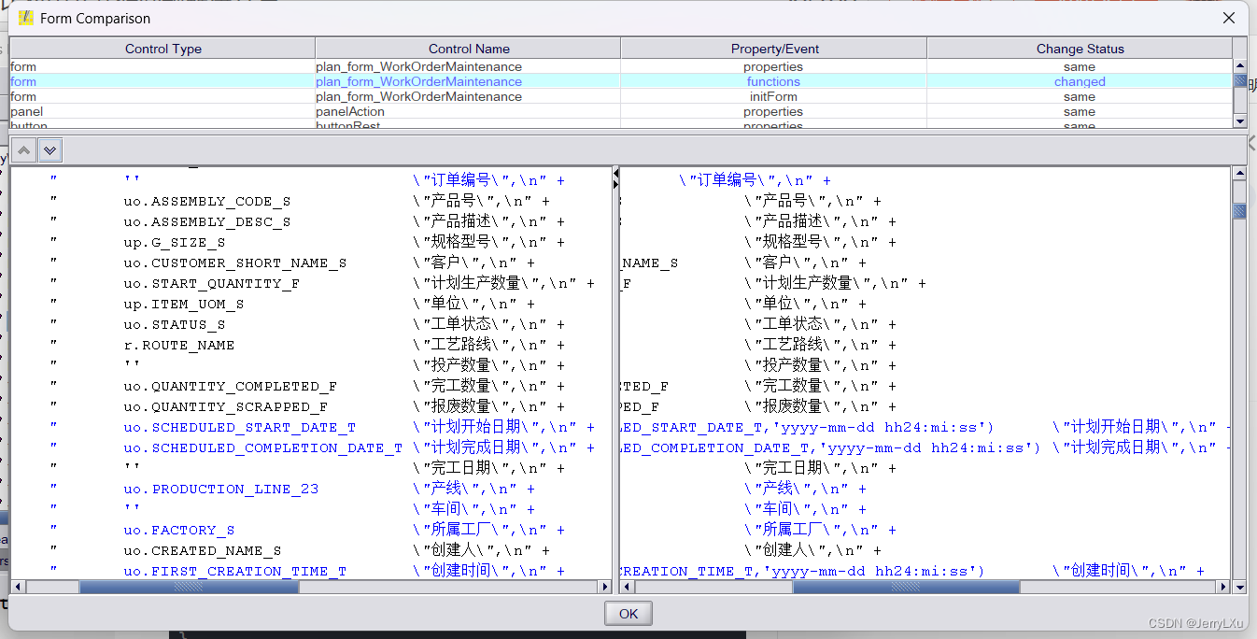This screenshot has height=639, width=1257.
Task: Click the Form Comparison title bar icon
Action: point(25,18)
